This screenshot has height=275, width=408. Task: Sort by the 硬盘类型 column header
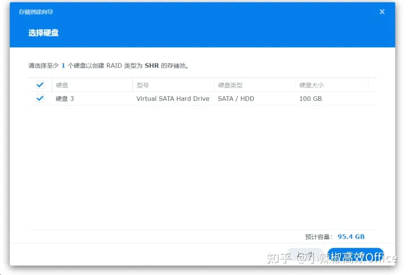point(255,85)
